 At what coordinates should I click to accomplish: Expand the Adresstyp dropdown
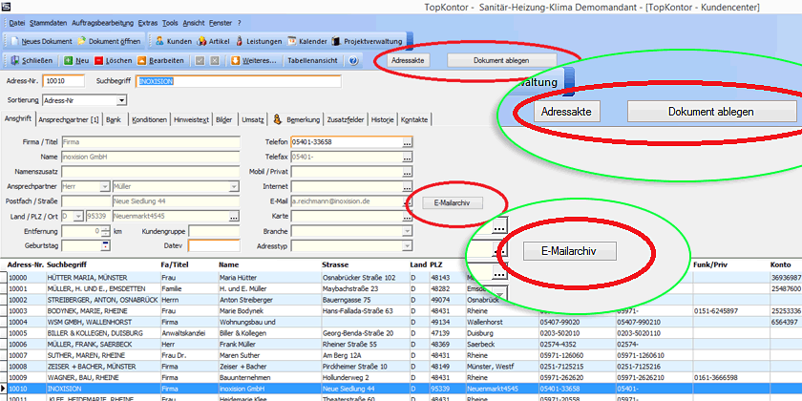[407, 245]
